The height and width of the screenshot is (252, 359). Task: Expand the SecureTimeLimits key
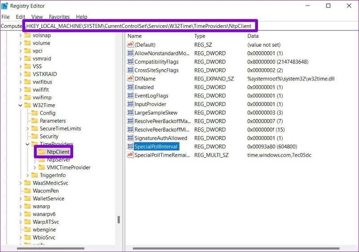click(27, 128)
